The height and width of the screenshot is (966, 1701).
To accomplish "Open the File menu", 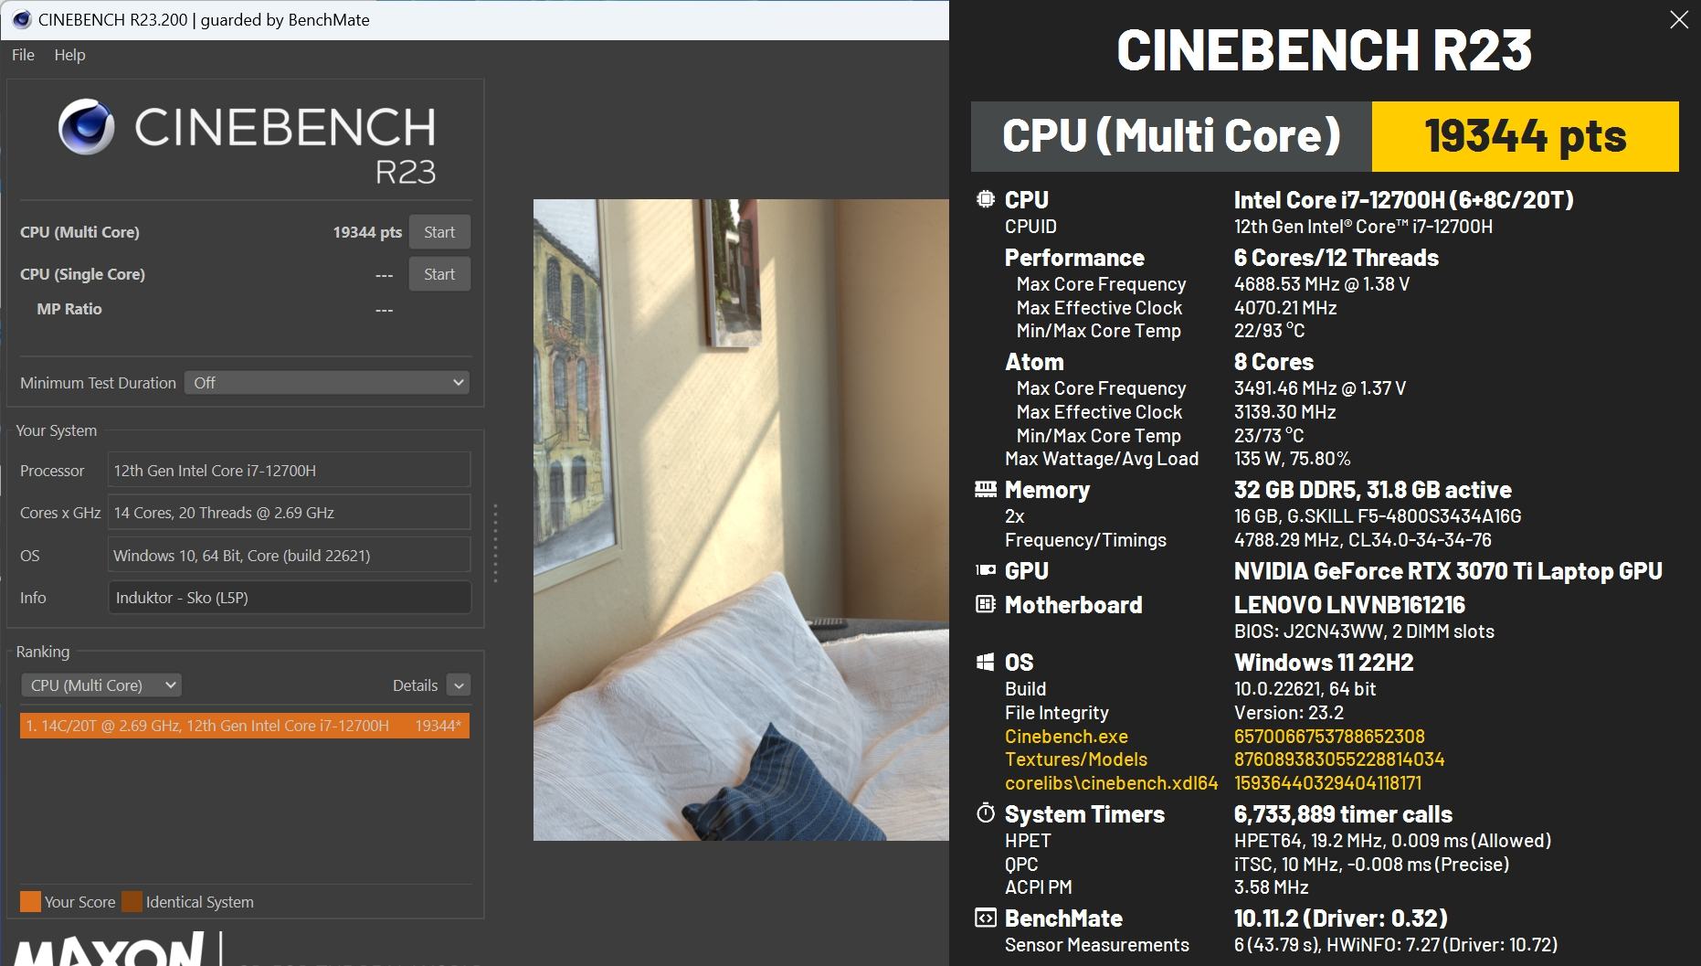I will 23,55.
